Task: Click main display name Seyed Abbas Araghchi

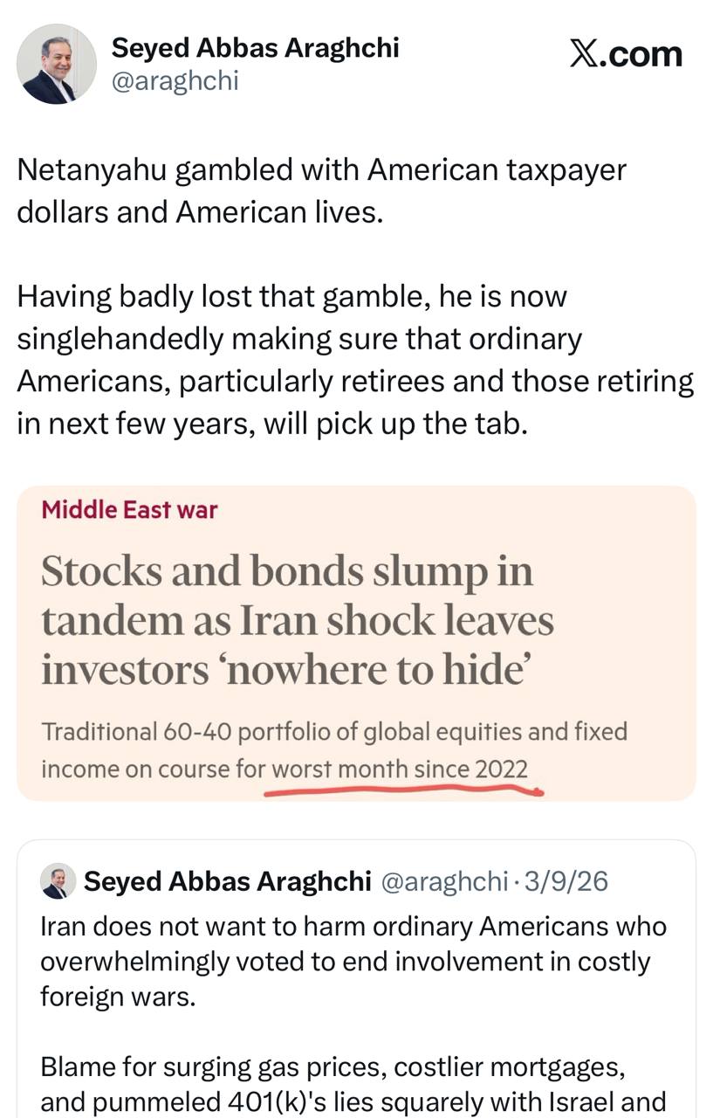Action: click(x=255, y=47)
